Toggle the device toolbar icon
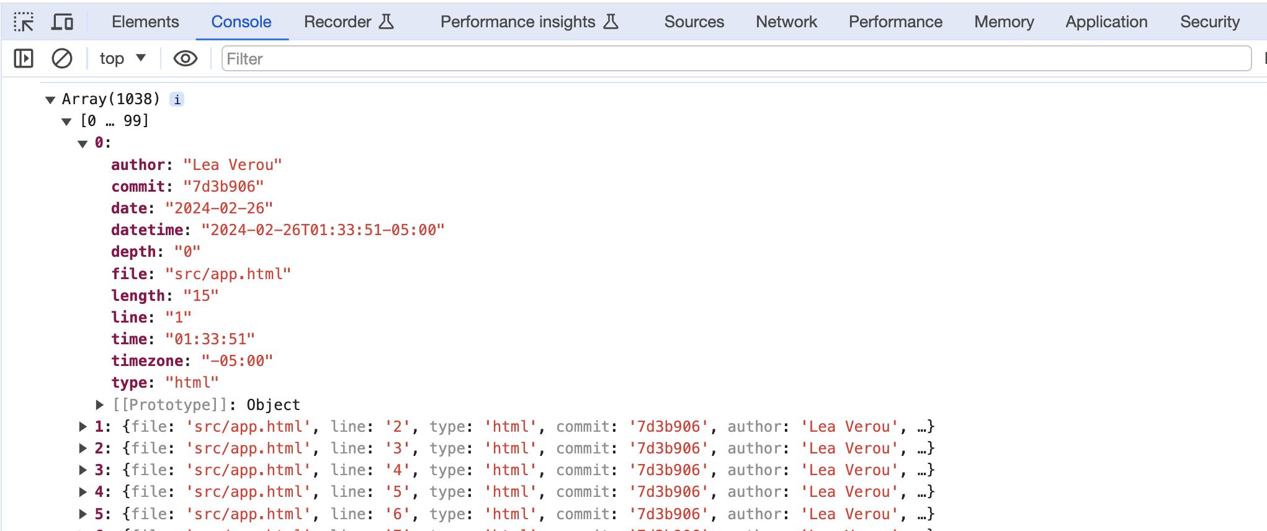The width and height of the screenshot is (1267, 531). coord(62,22)
